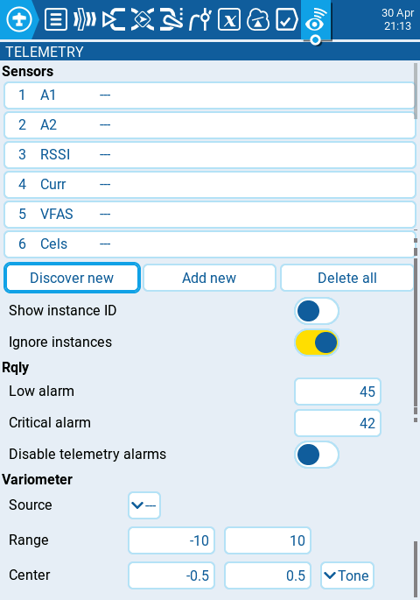
Task: Open the model Setup list icon
Action: point(56,19)
